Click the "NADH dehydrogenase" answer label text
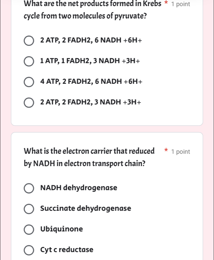The width and height of the screenshot is (214, 260). 79,188
